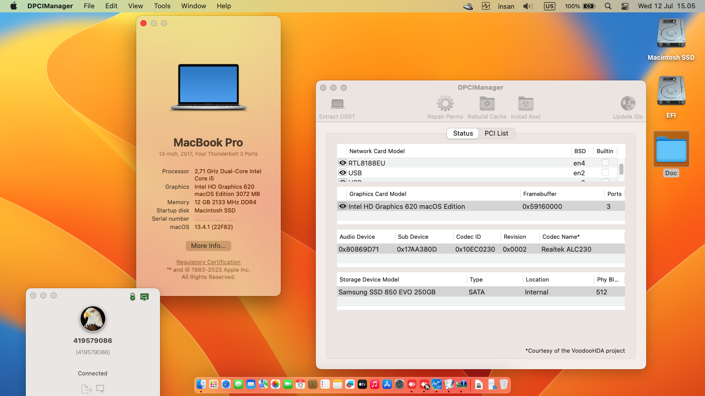
Task: Open the Edit menu
Action: [111, 6]
